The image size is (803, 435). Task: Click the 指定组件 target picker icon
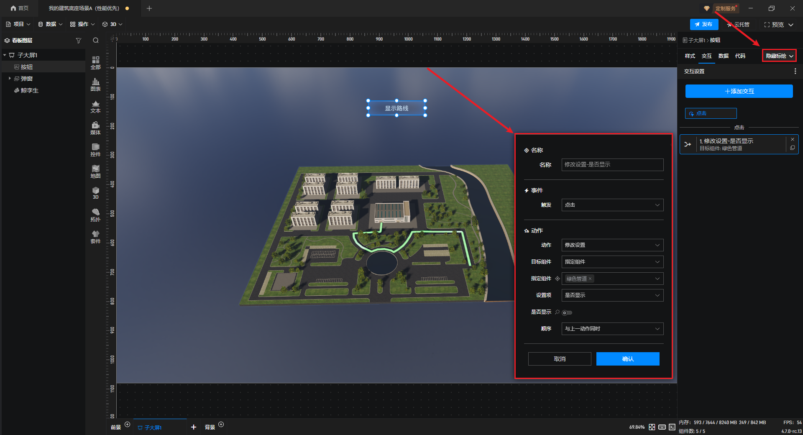[557, 279]
